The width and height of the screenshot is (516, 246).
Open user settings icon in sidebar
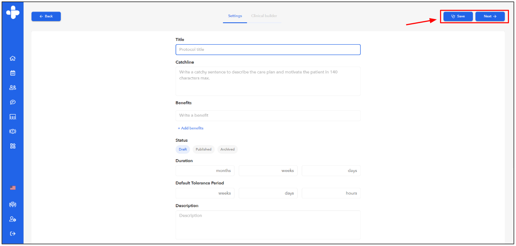pos(13,219)
